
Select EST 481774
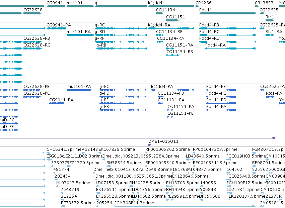coord(61,170)
